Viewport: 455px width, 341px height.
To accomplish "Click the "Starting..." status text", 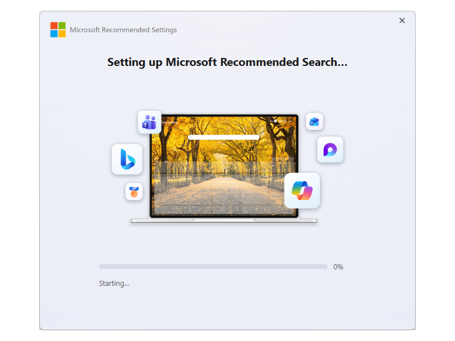I will click(114, 283).
